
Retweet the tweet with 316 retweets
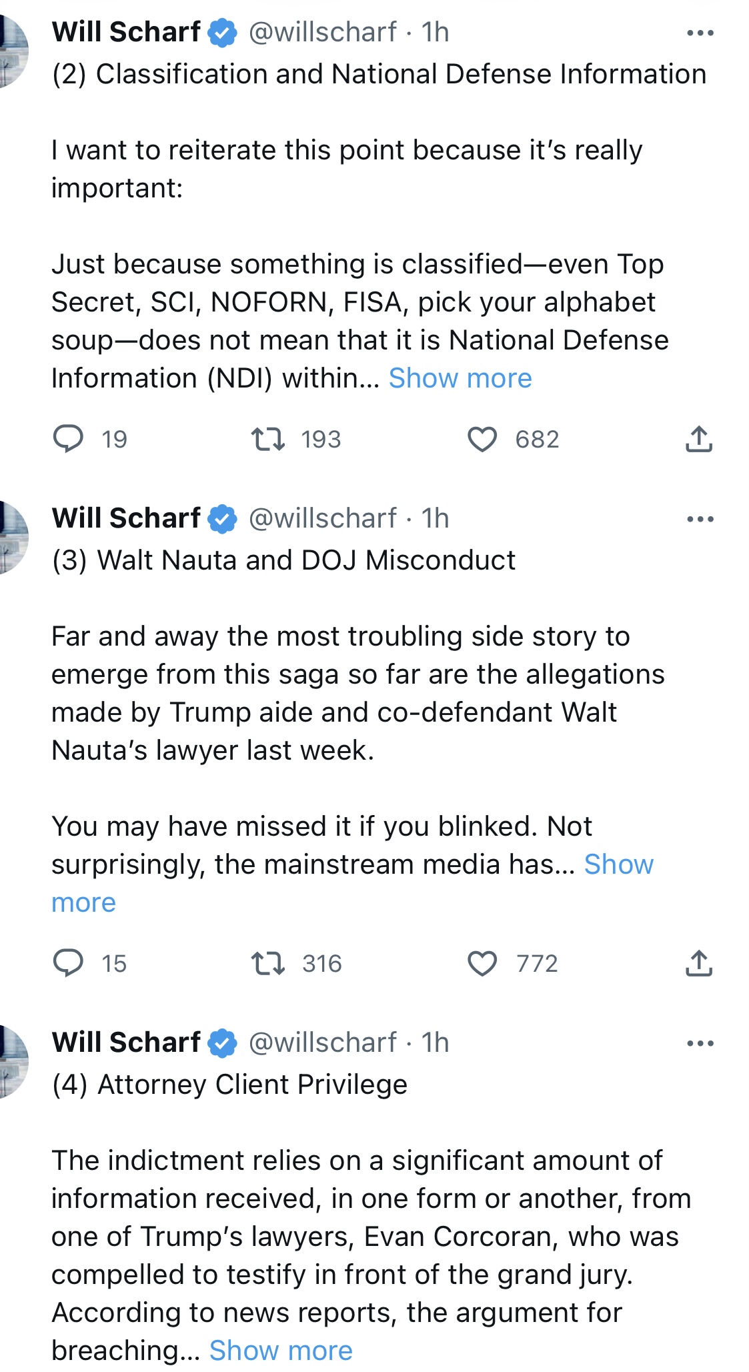pos(267,963)
